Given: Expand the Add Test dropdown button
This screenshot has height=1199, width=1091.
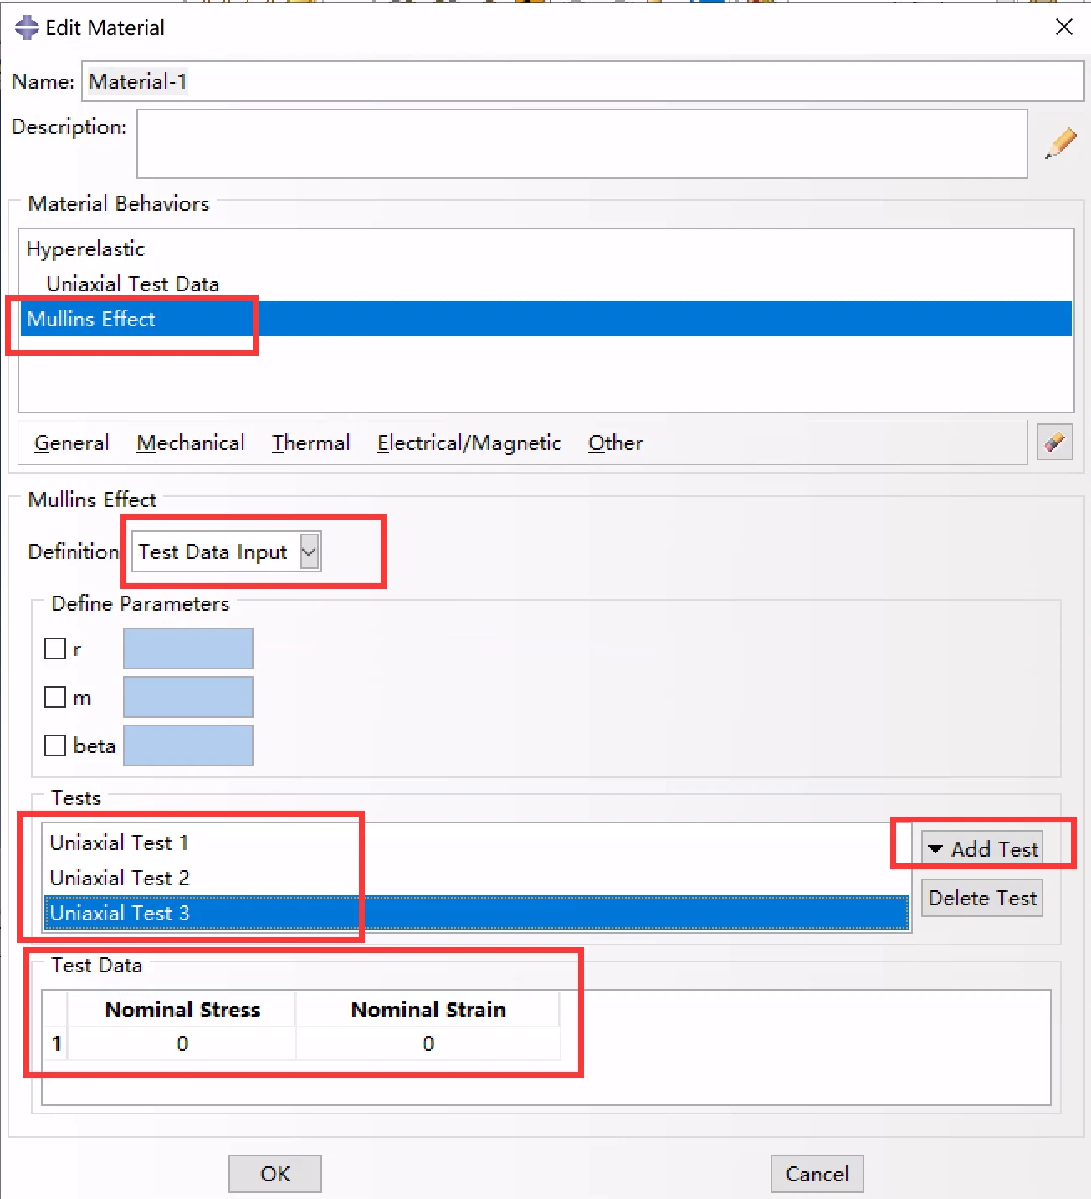Looking at the screenshot, I should [982, 849].
